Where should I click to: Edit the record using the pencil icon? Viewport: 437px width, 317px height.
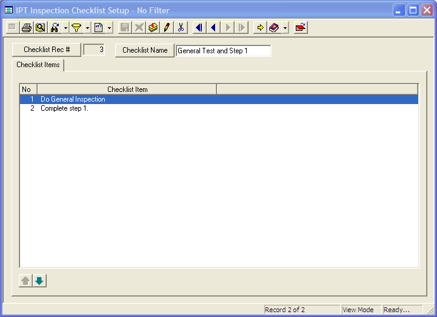click(x=167, y=28)
